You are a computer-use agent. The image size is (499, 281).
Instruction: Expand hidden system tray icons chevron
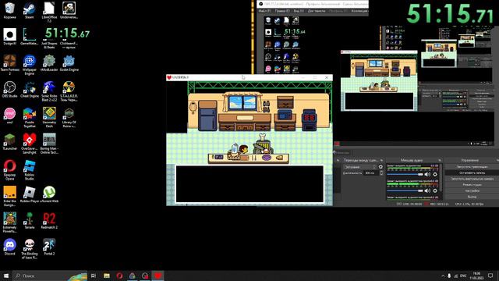443,276
